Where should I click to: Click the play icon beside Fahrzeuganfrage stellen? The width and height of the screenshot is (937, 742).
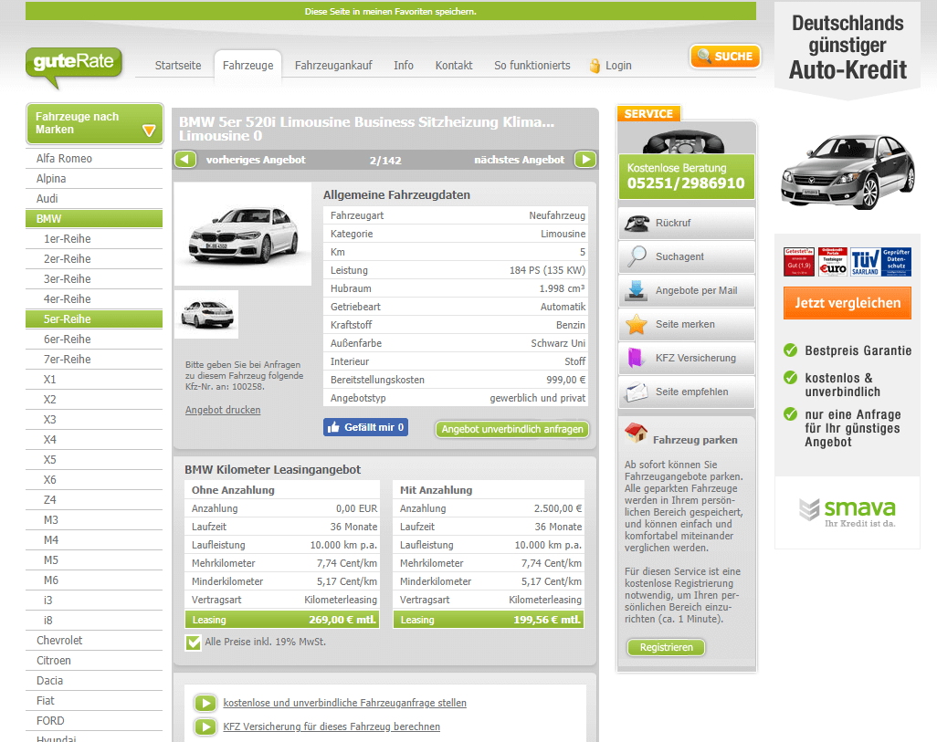(205, 703)
